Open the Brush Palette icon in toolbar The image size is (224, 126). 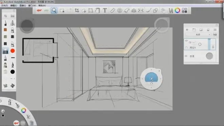(170, 11)
